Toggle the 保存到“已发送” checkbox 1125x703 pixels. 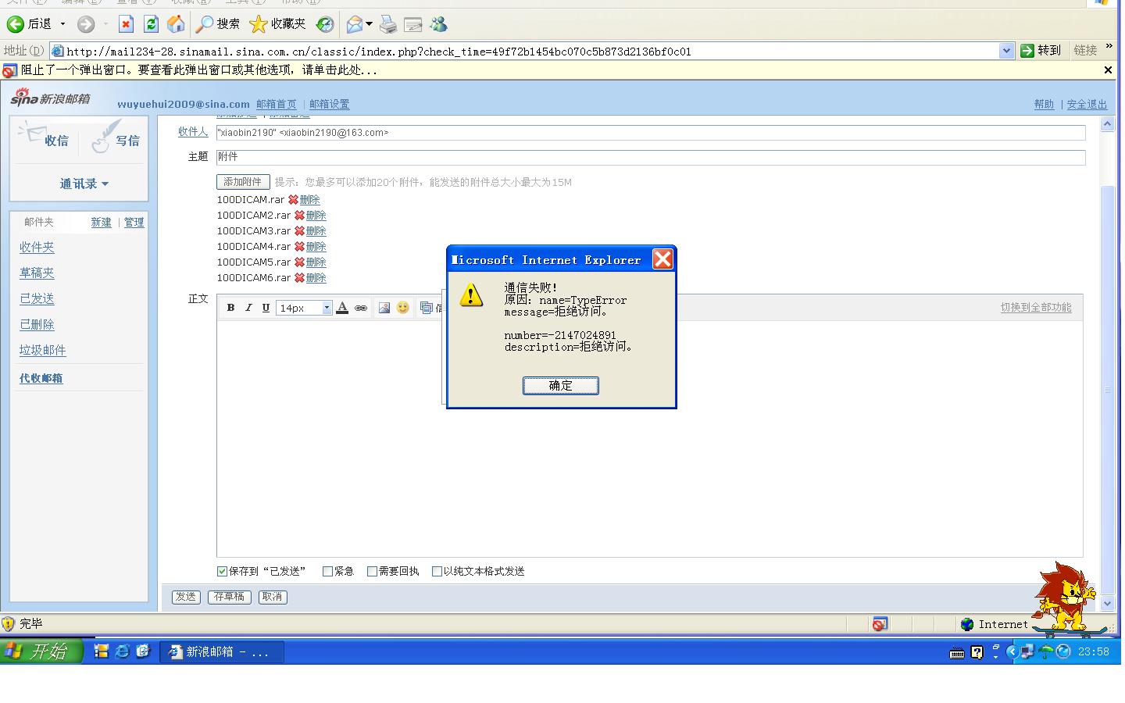click(x=222, y=572)
